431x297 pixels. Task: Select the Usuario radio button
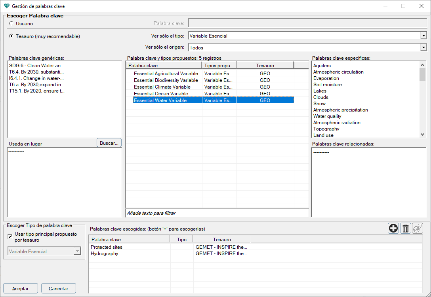pos(11,24)
